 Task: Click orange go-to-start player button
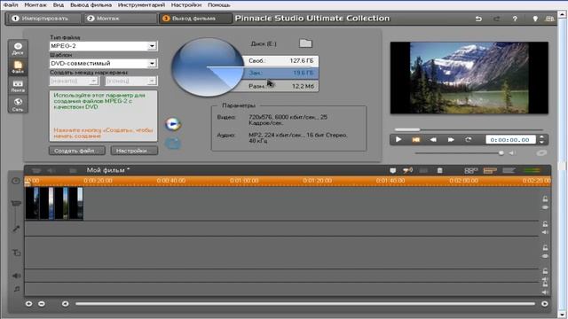point(416,140)
